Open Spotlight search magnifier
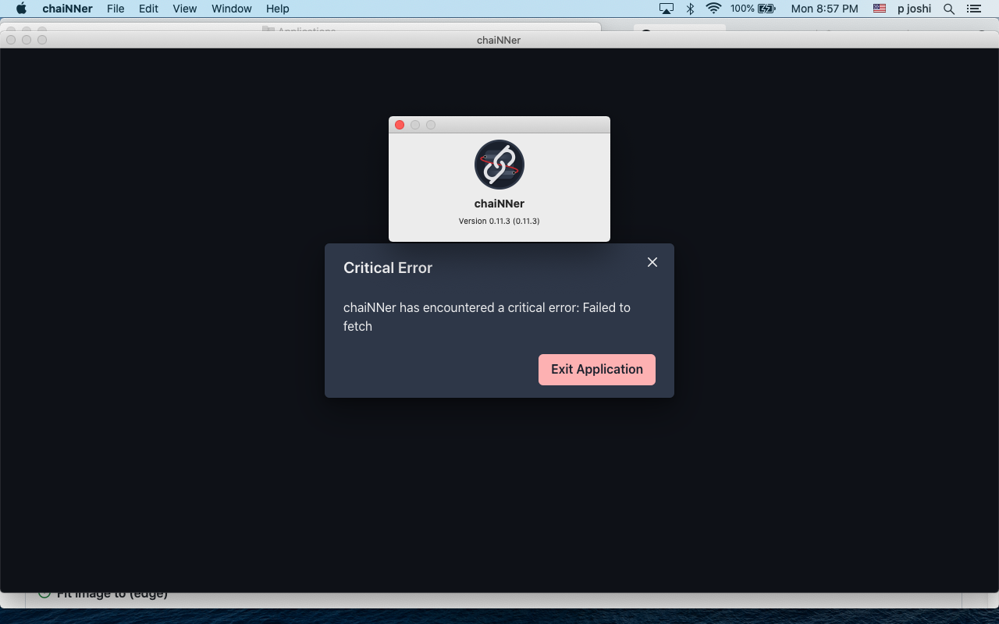The width and height of the screenshot is (999, 624). (949, 9)
